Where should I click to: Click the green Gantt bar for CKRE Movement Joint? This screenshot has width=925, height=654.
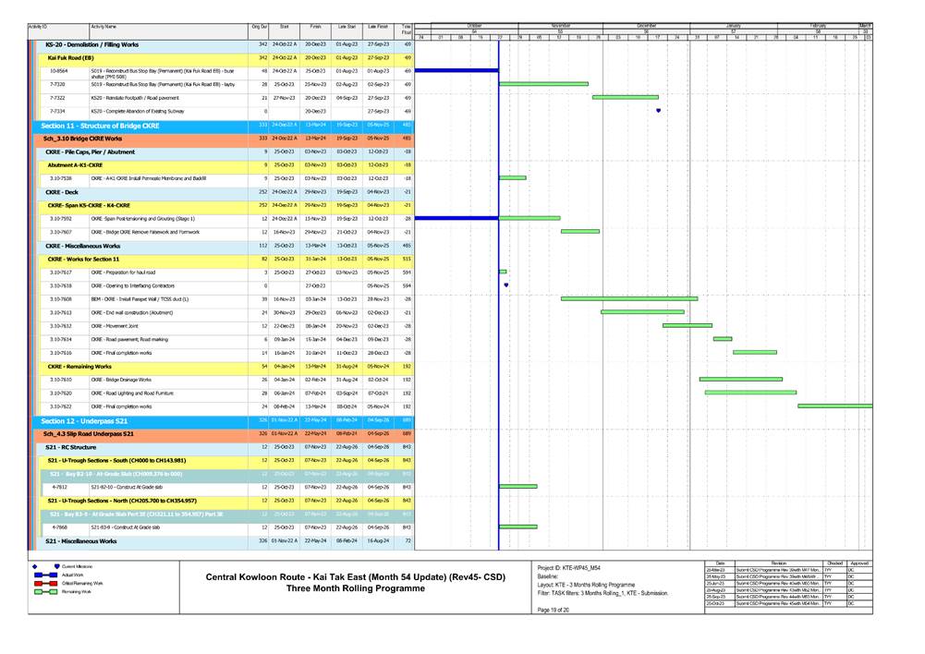(x=687, y=325)
